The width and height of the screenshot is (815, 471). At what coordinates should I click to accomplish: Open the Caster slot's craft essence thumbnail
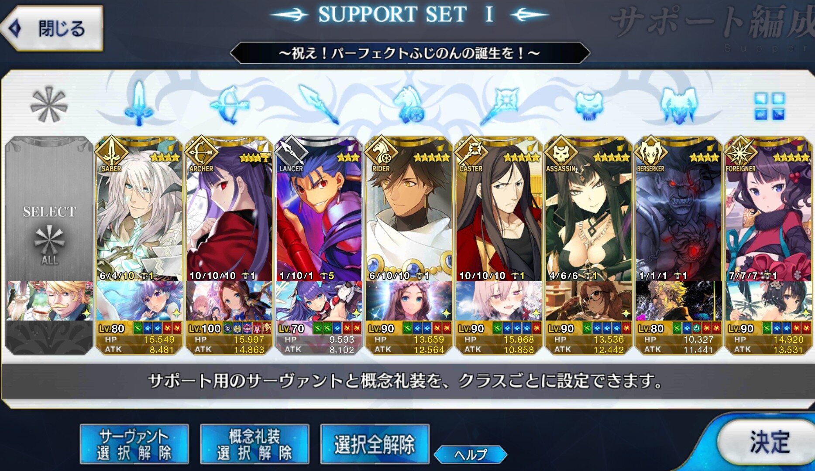pyautogui.click(x=499, y=300)
